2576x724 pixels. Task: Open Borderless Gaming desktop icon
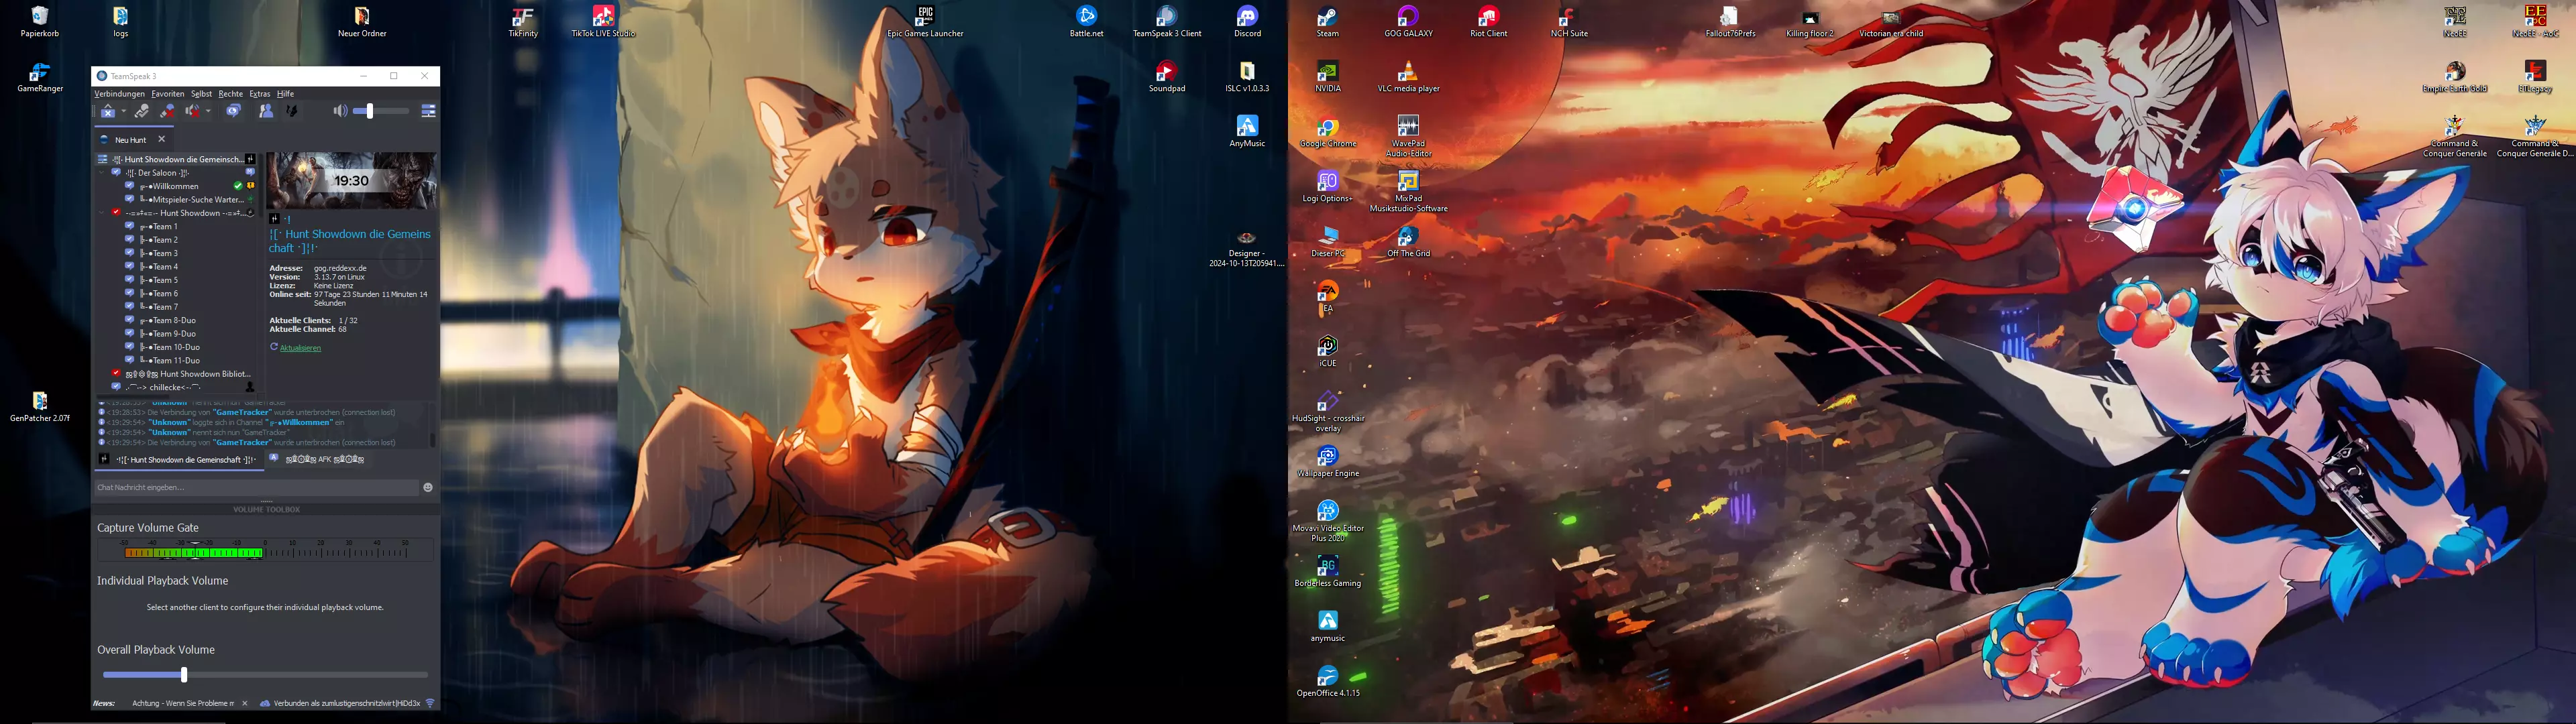pyautogui.click(x=1327, y=571)
